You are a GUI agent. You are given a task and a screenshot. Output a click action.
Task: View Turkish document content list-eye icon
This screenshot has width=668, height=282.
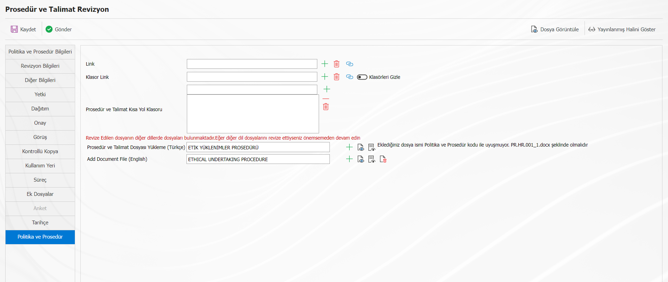(x=372, y=147)
